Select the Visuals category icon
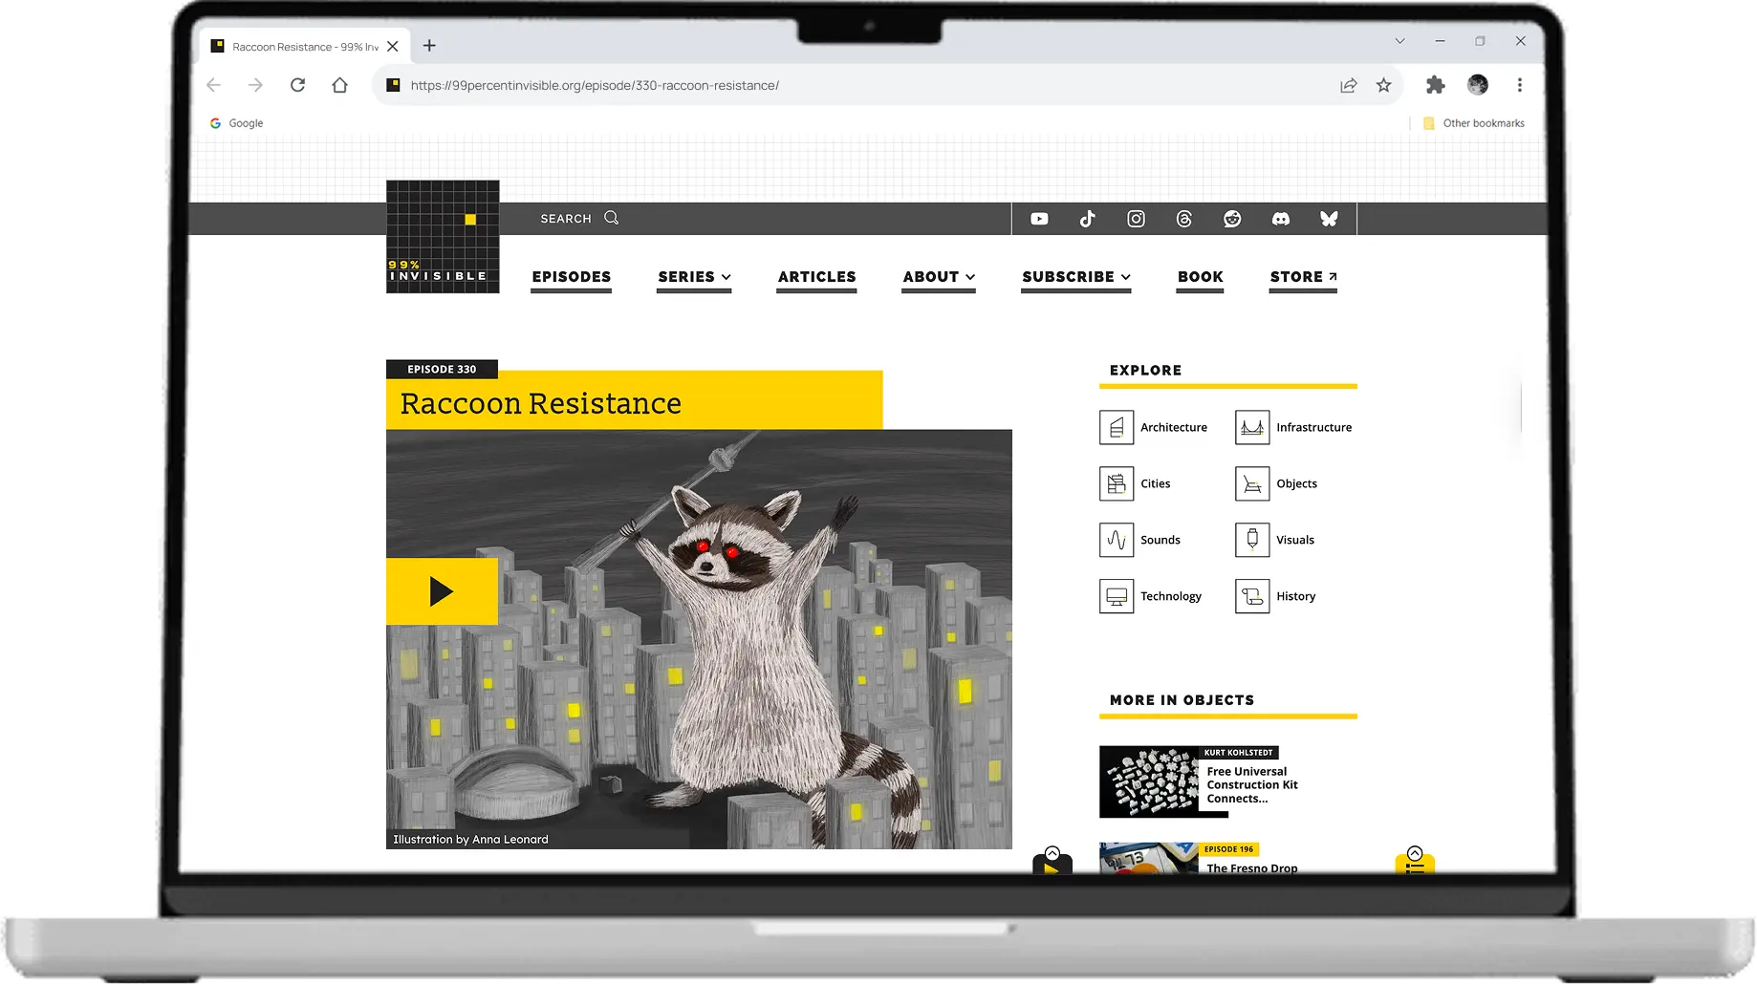The image size is (1757, 984). [x=1252, y=540]
